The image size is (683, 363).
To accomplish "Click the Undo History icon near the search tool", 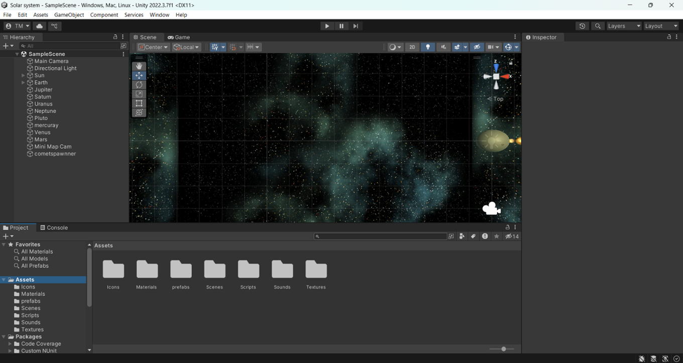I will [582, 26].
